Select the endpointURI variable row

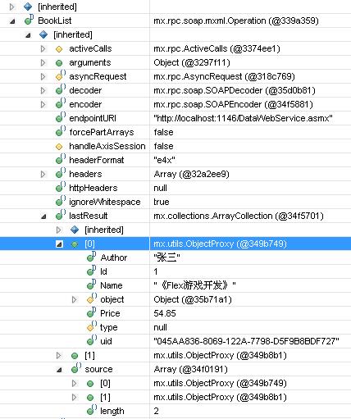tap(175, 118)
